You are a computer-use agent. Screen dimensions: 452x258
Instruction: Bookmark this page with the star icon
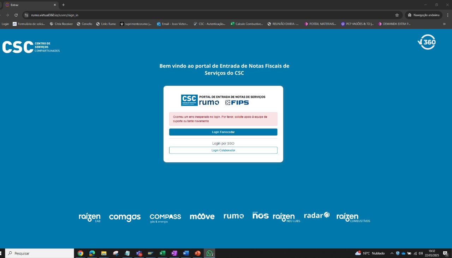[x=397, y=15]
